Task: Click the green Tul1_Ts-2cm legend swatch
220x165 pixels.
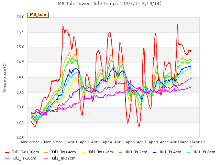Action: (x=120, y=152)
